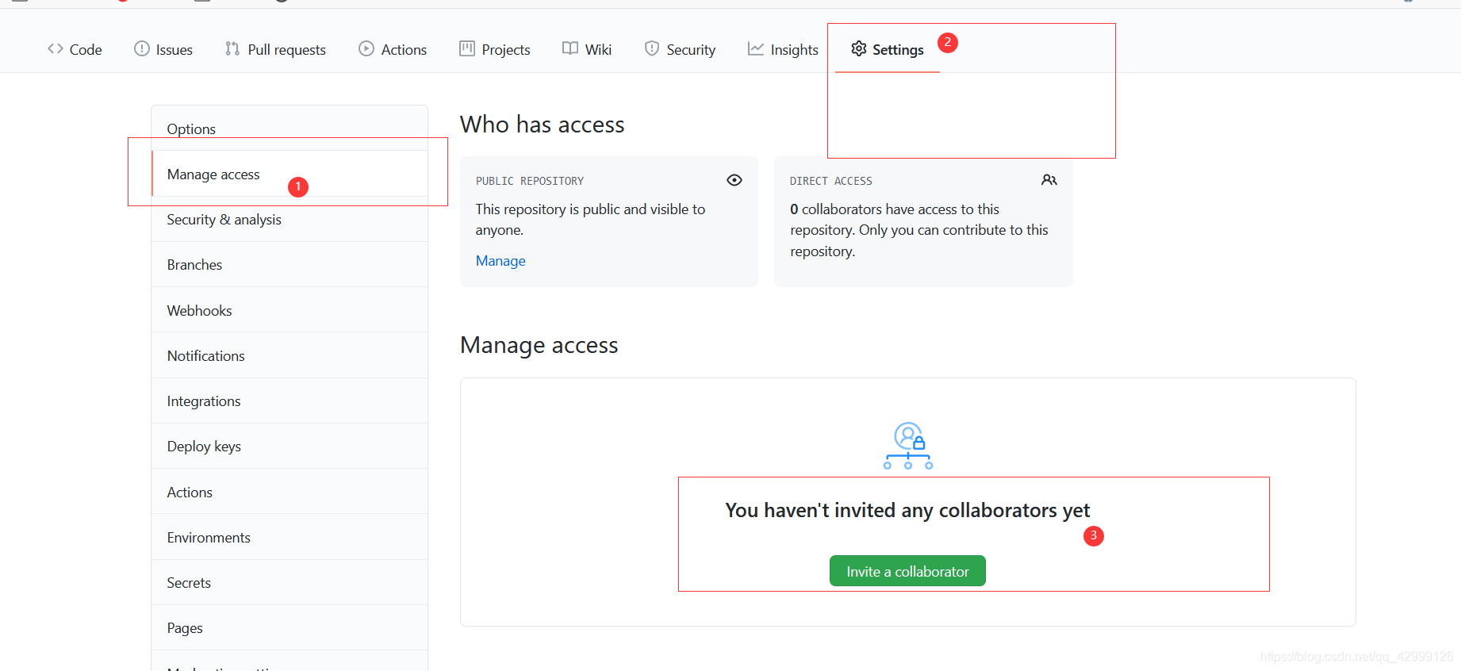
Task: Click the Insights graph icon
Action: click(756, 49)
